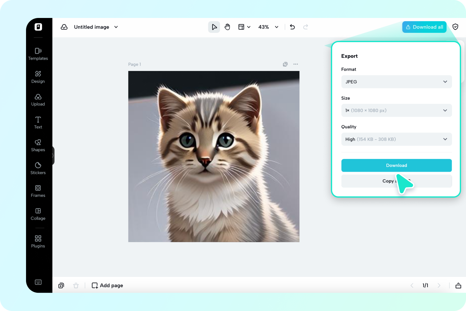Activate the hand pan tool
Screen dimensions: 466x311
pos(227,27)
